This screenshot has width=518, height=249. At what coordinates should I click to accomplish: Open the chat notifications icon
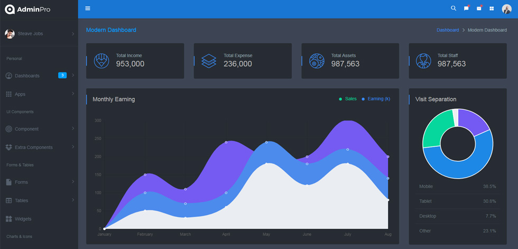tap(466, 8)
